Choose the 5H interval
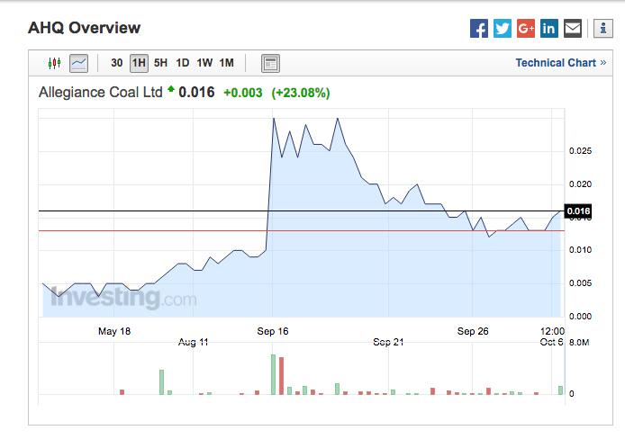Viewport: 625px width, 448px height. pos(160,63)
